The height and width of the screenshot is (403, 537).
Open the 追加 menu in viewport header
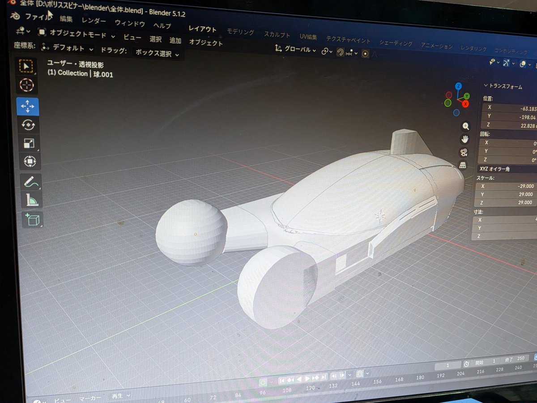click(175, 40)
